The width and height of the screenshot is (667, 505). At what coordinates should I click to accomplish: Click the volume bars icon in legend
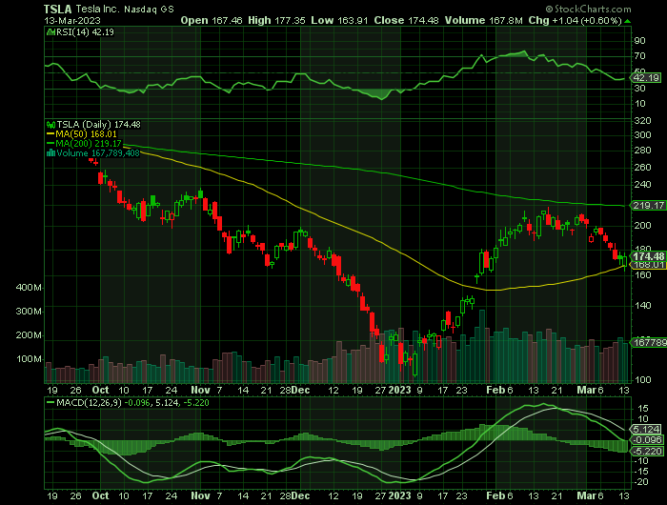tap(51, 153)
